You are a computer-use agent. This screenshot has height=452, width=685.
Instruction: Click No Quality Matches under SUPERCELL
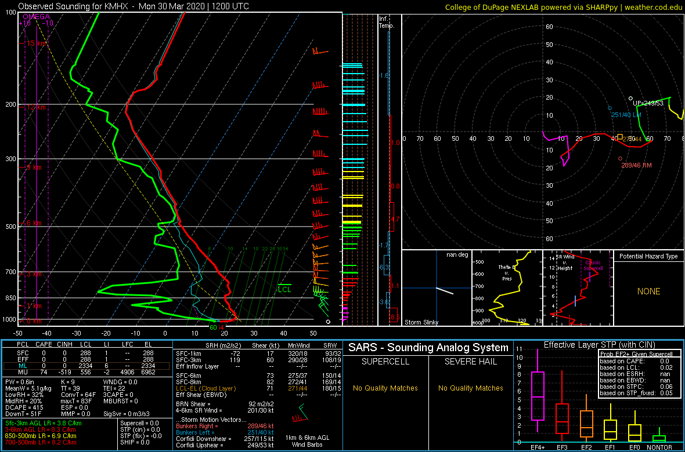[x=385, y=388]
